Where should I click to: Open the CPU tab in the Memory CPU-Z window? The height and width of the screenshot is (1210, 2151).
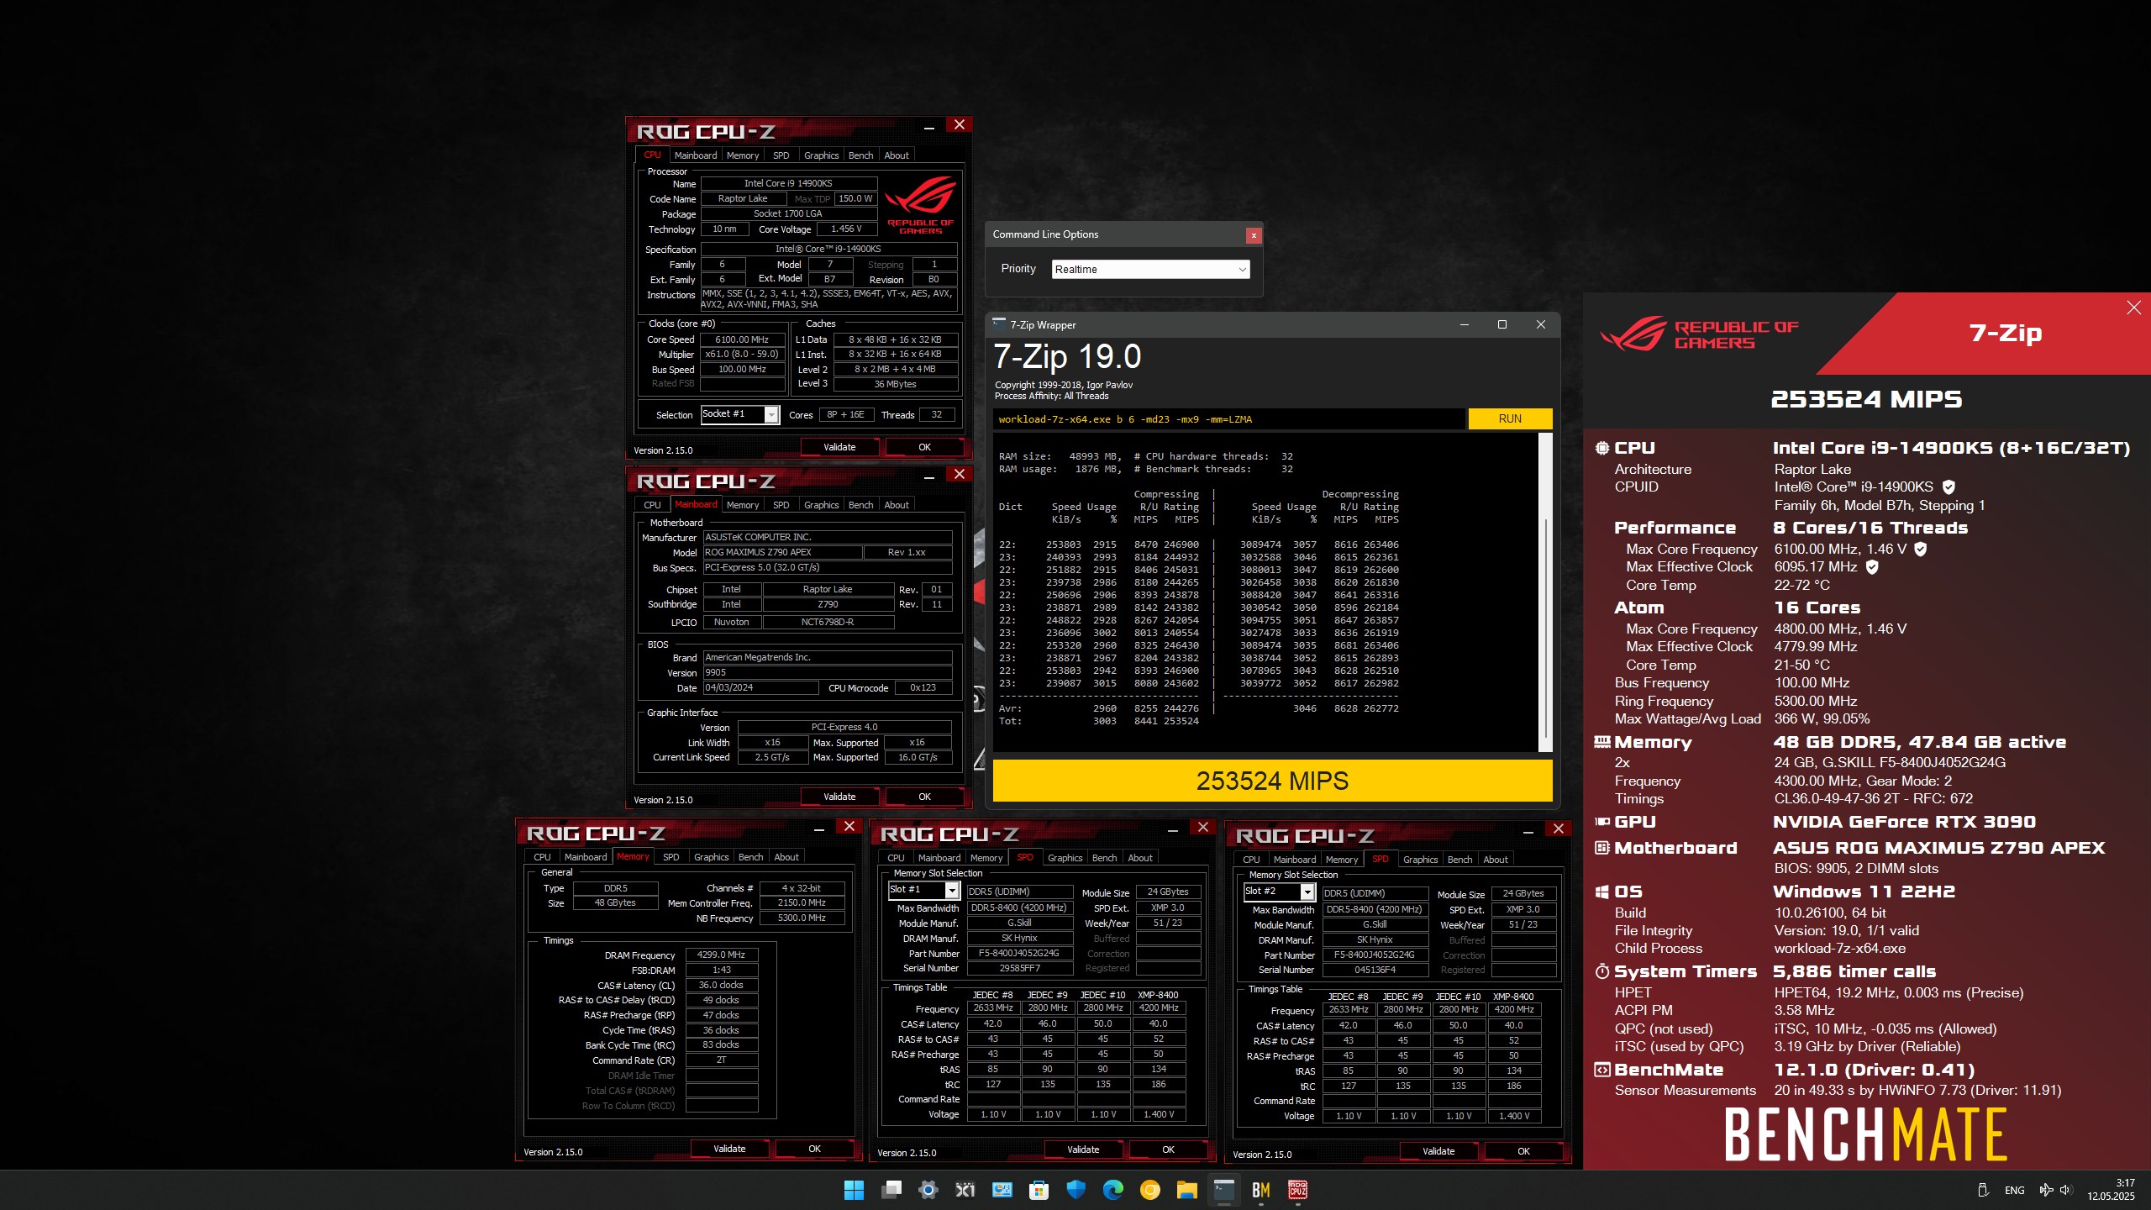[542, 857]
